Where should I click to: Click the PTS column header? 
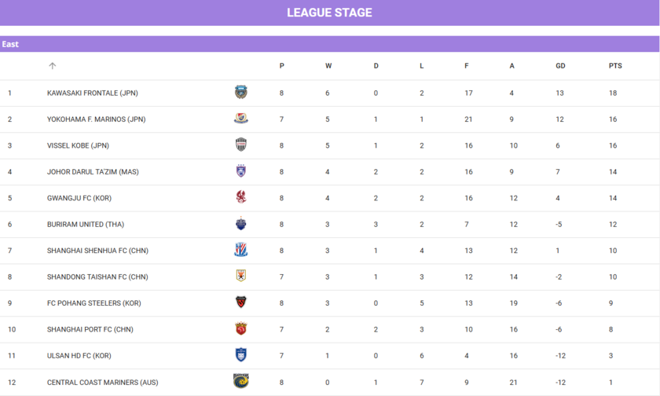pos(614,66)
